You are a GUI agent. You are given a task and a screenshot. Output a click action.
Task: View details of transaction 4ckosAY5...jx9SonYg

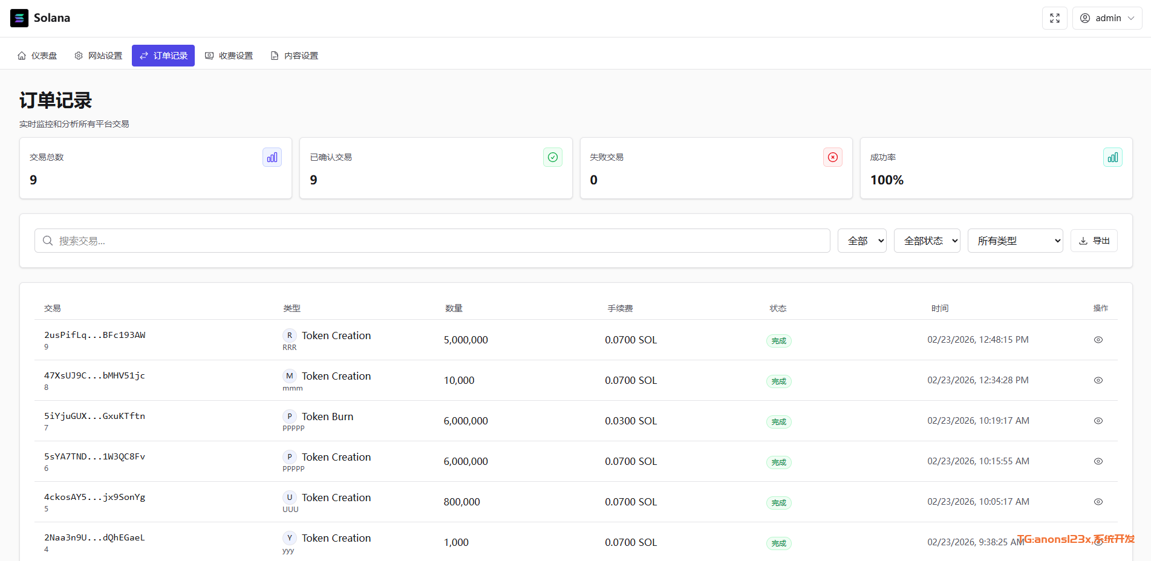(x=1098, y=502)
